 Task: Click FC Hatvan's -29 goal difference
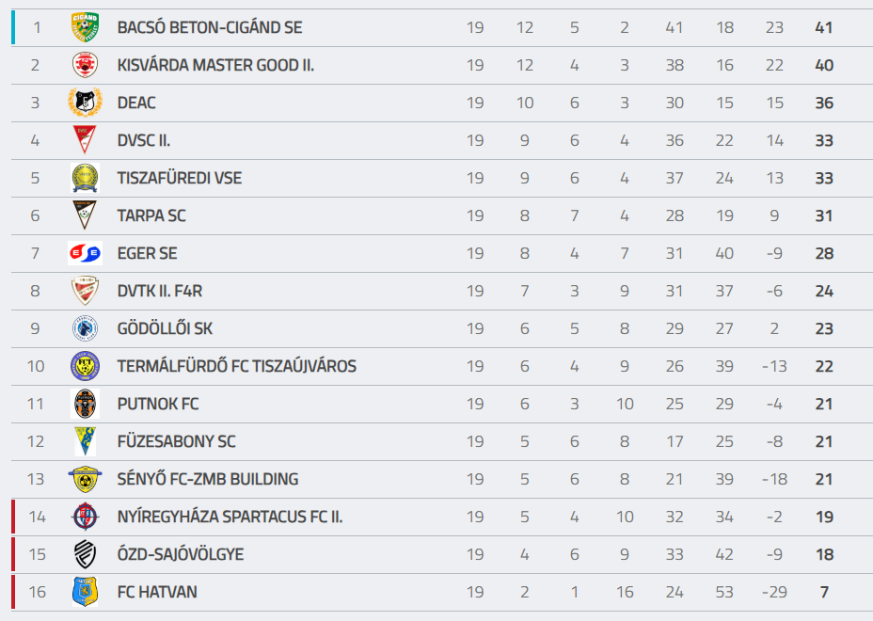[x=774, y=592]
